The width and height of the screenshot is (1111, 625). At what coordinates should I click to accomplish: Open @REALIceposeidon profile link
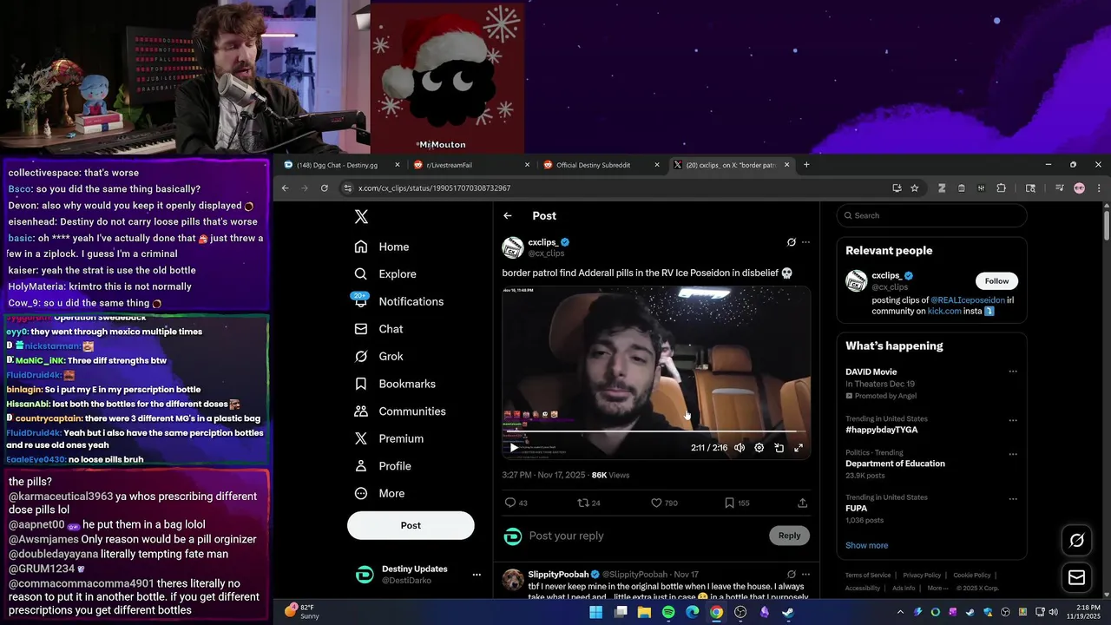coord(968,300)
